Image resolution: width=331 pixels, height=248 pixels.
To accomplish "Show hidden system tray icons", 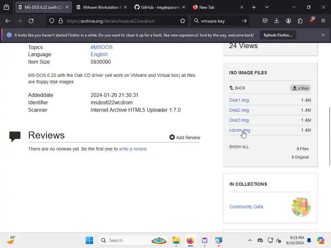I will click(250, 240).
